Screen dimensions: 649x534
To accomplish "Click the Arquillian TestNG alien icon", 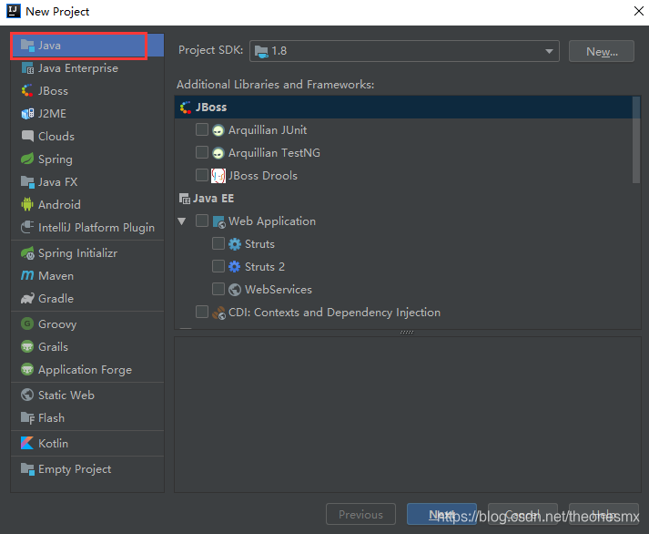I will coord(218,153).
